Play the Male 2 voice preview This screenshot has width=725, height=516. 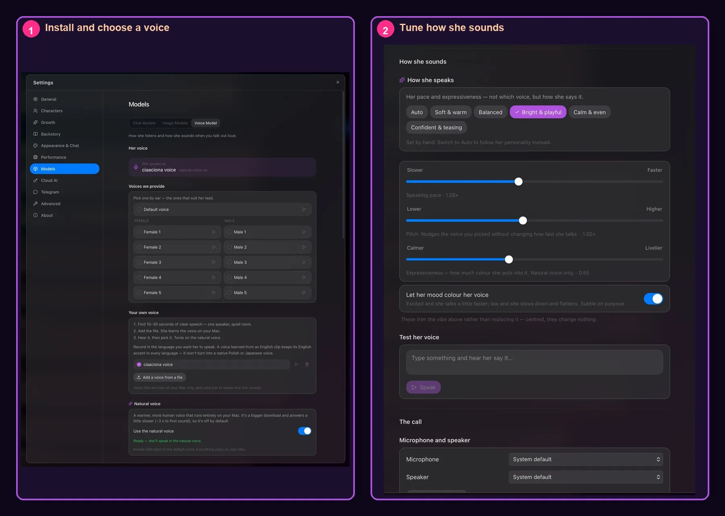pyautogui.click(x=304, y=247)
